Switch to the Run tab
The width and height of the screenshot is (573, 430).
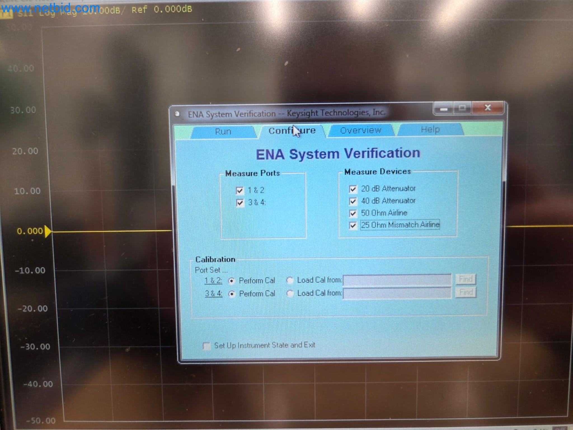coord(223,131)
